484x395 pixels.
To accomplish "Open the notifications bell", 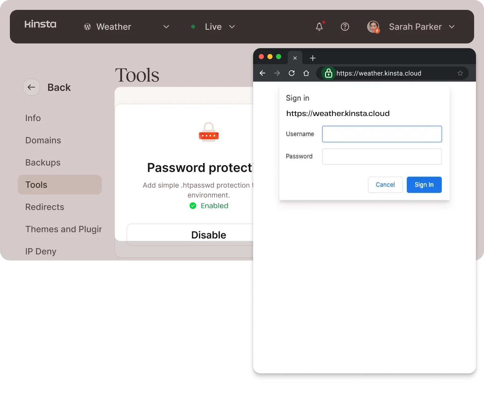I will pos(319,27).
